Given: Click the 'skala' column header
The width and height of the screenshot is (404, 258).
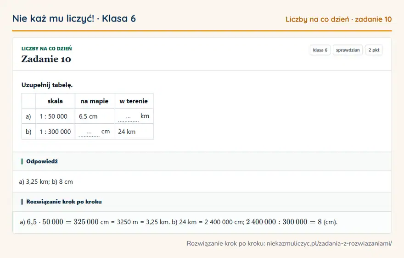Looking at the screenshot, I should pos(55,101).
